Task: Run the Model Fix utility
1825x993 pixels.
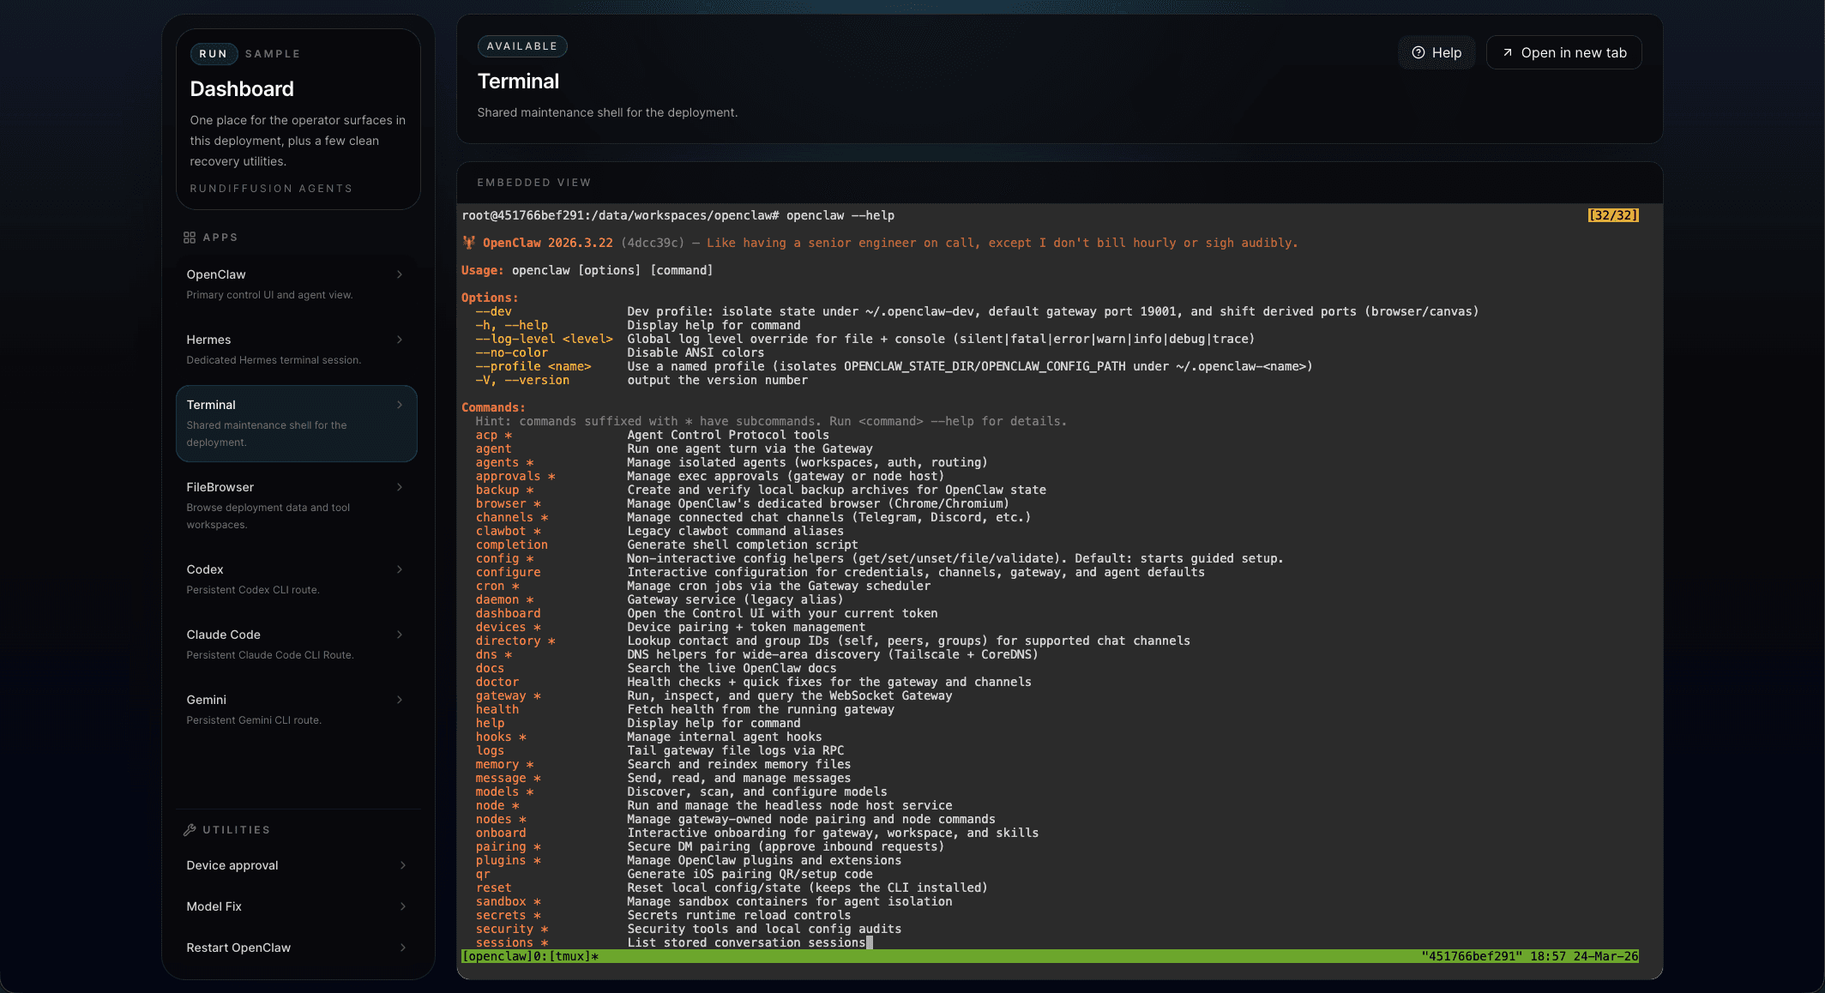Action: tap(297, 906)
